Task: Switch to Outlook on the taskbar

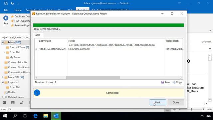Action: coord(56,116)
